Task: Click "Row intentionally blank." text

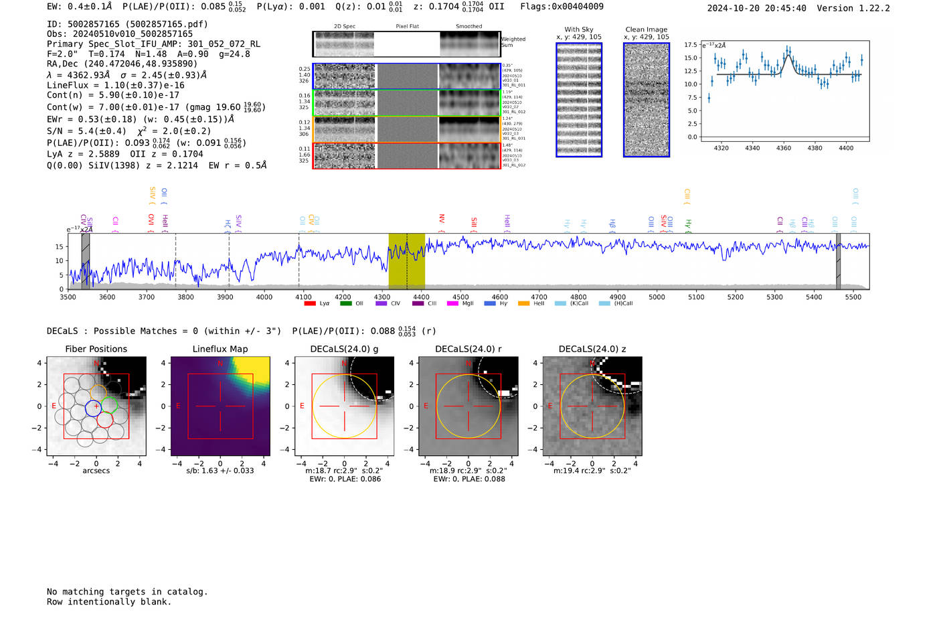Action: coord(109,602)
